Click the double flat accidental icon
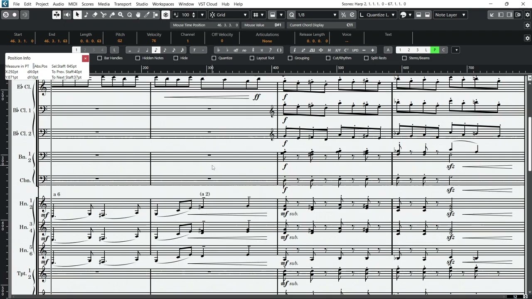 (x=218, y=50)
